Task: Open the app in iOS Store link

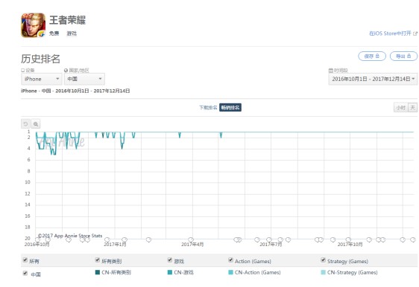Action: tap(390, 33)
